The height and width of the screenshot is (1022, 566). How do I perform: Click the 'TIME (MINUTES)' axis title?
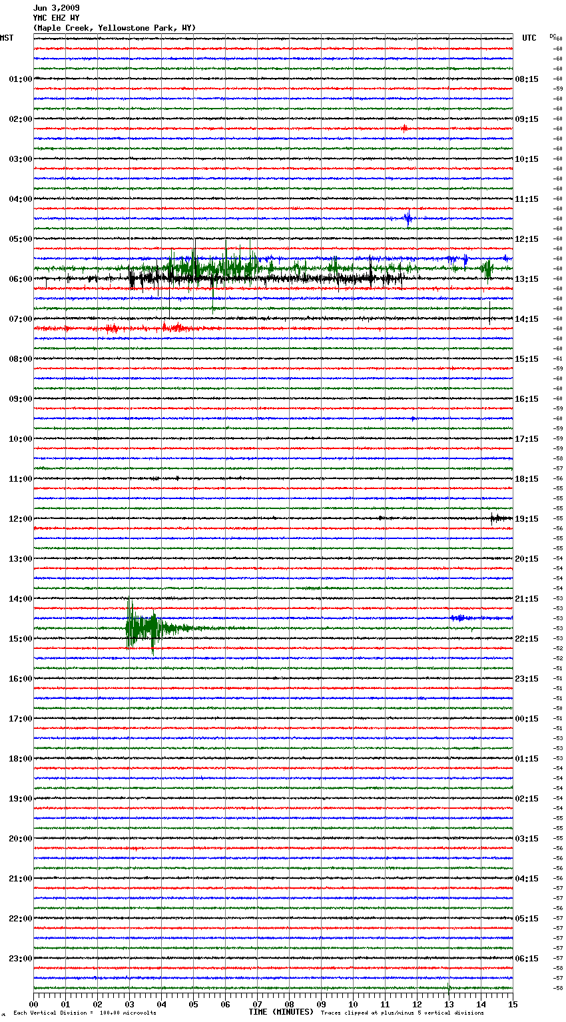281,1012
